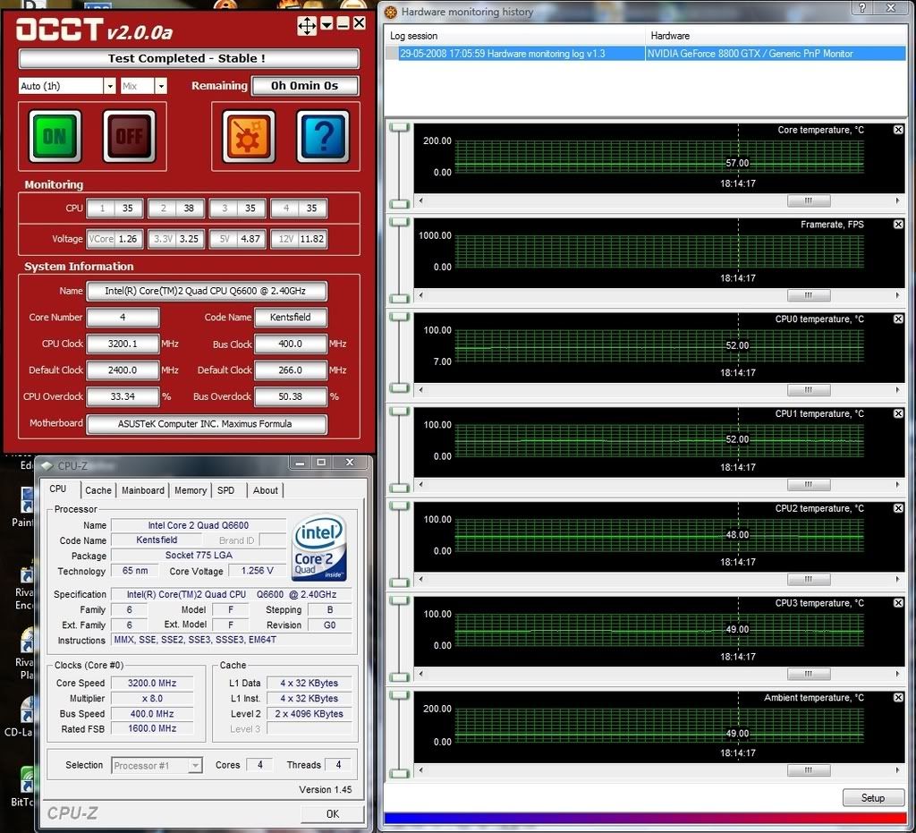Screen dimensions: 916x833
Task: Switch to the Mainboard tab in CPU-Z
Action: click(142, 490)
